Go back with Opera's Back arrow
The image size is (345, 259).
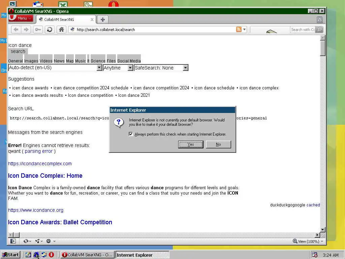click(16, 30)
